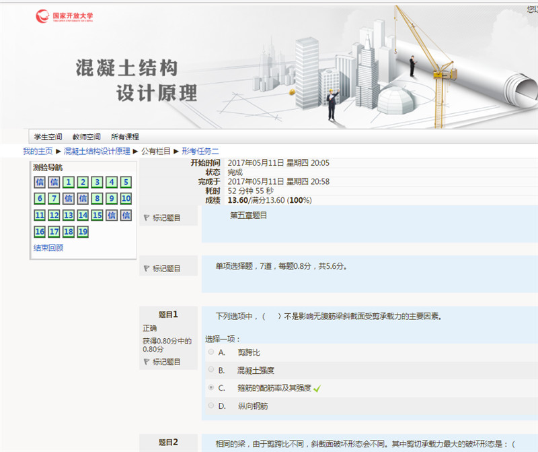The width and height of the screenshot is (538, 452).
Task: Go to question 5 in quiz navigation
Action: pos(126,183)
